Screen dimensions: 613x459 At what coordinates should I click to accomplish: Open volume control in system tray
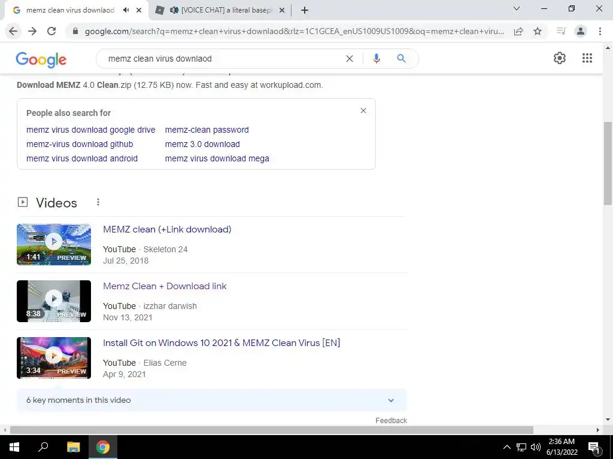click(x=536, y=447)
